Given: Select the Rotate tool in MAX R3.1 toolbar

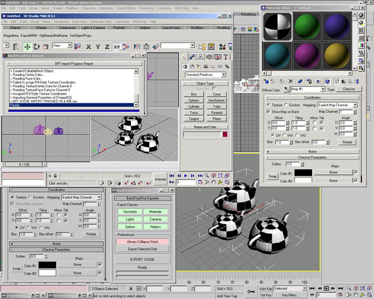Looking at the screenshot, I should (36, 47).
